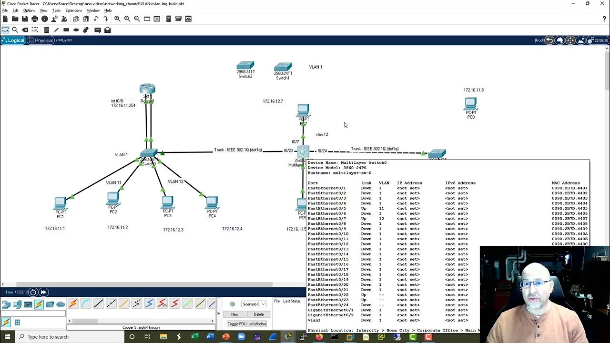Open the Windows Start menu

pyautogui.click(x=7, y=337)
